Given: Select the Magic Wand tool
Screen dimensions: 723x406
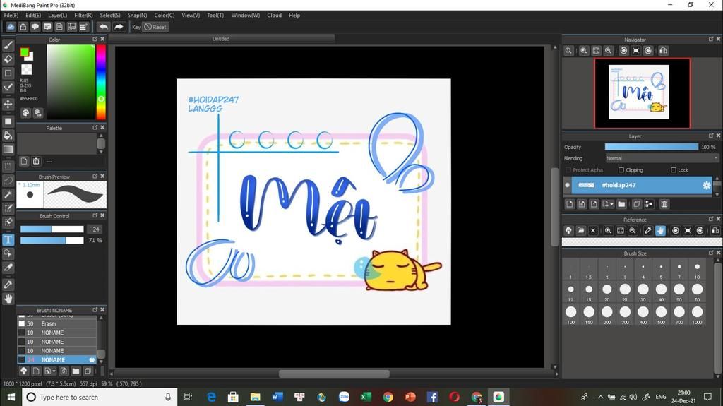Looking at the screenshot, I should 8,194.
